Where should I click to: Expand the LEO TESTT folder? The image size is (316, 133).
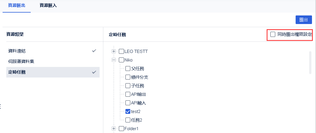click(114, 51)
